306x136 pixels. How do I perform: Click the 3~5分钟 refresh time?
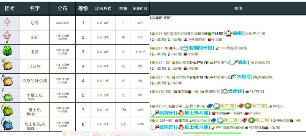(x=140, y=52)
